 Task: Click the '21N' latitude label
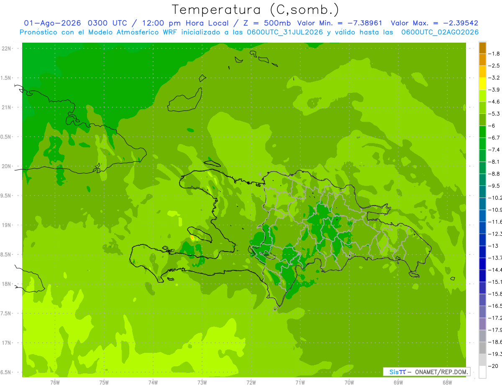coord(7,107)
